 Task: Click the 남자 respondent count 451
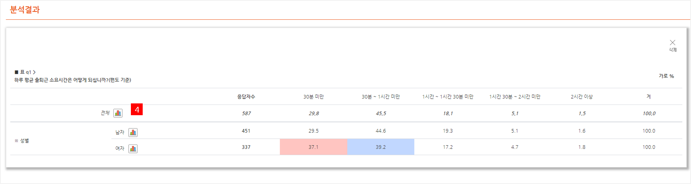246,131
